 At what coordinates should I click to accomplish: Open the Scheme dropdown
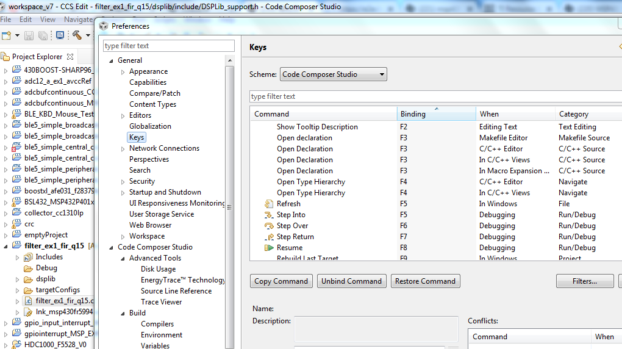(333, 74)
